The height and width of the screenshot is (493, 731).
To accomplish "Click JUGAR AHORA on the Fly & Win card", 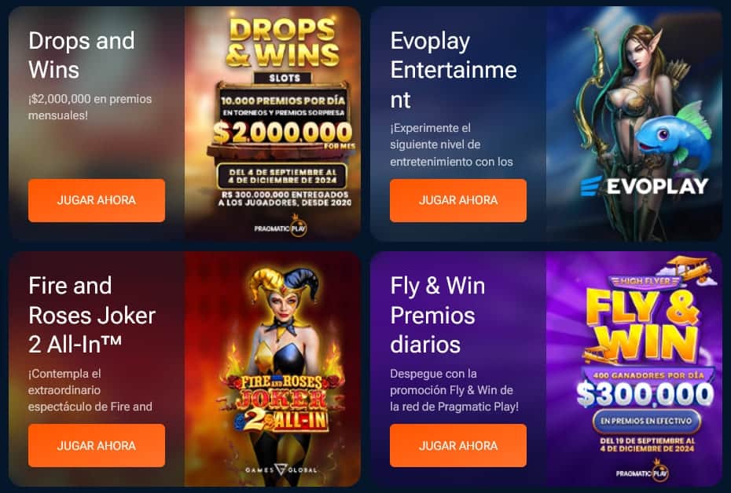I will coord(458,446).
